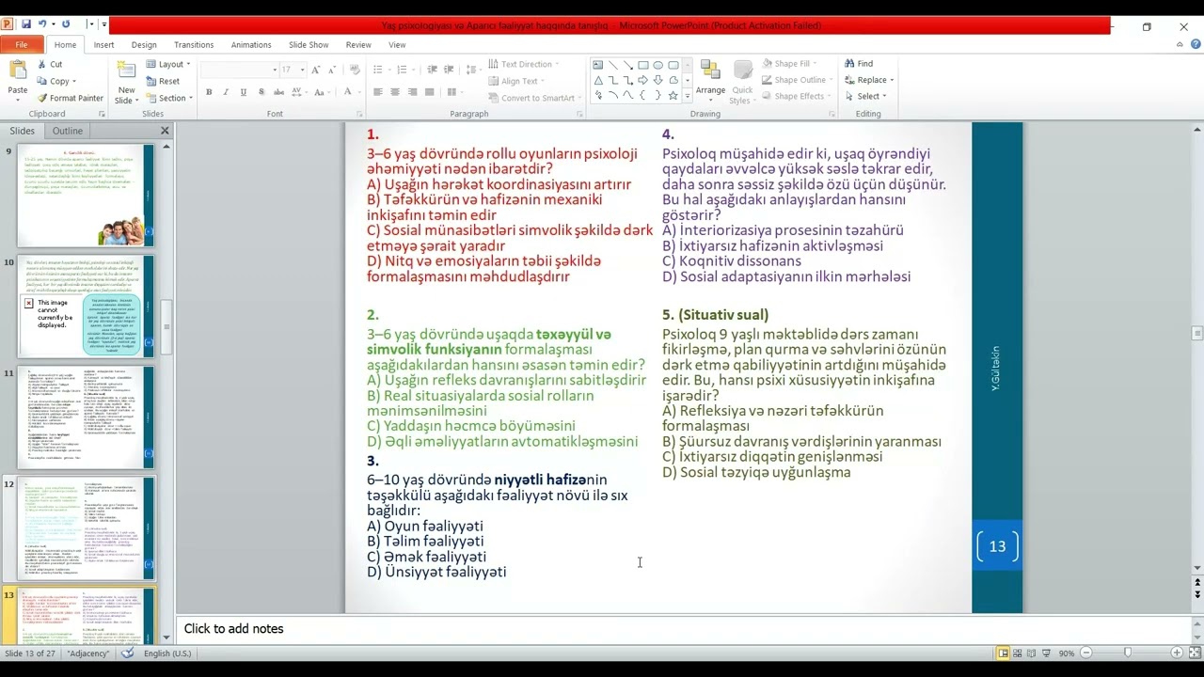Click the English (U.S.) language indicator
The height and width of the screenshot is (677, 1204).
(x=167, y=653)
